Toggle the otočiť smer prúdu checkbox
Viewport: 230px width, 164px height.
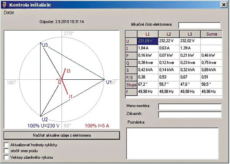pos(6,151)
